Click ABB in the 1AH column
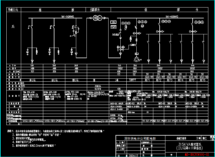The height and width of the screenshot is (157, 215). click(32, 68)
